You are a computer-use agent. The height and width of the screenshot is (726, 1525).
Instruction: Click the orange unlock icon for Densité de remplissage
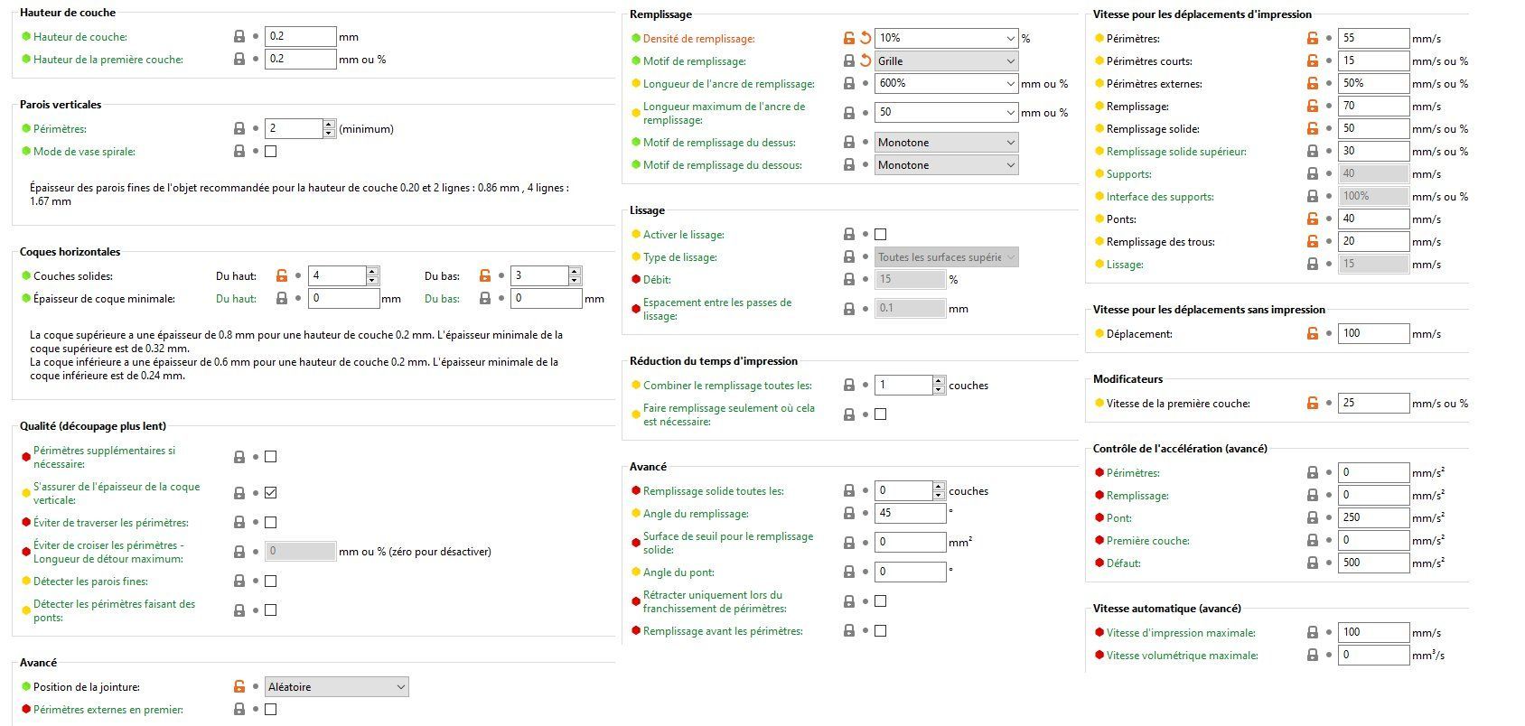pyautogui.click(x=849, y=38)
